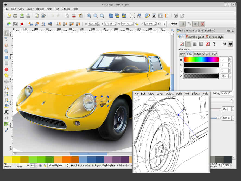Select the Gradient tool
Screen dimensions: 241x181
6,124
